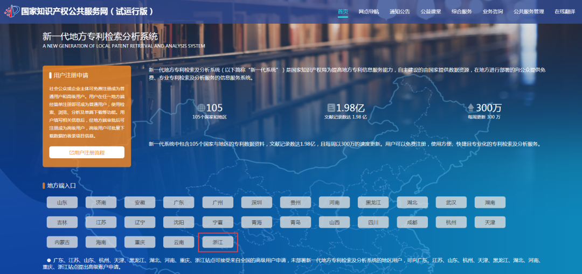Choose the 湖南 entry button
582x274 pixels.
490,202
